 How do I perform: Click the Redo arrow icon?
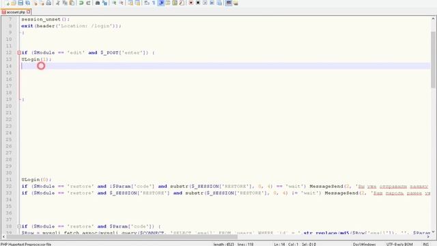88,3
